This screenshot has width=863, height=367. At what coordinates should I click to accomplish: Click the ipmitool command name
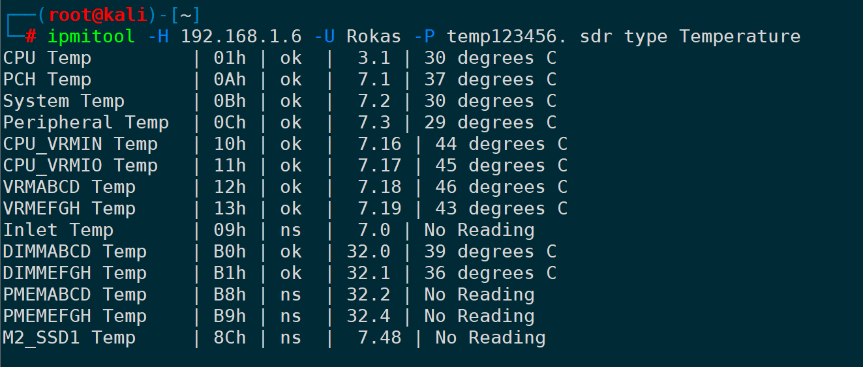pyautogui.click(x=91, y=37)
